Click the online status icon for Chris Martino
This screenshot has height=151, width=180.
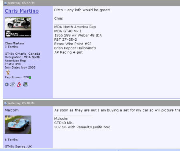7,85
